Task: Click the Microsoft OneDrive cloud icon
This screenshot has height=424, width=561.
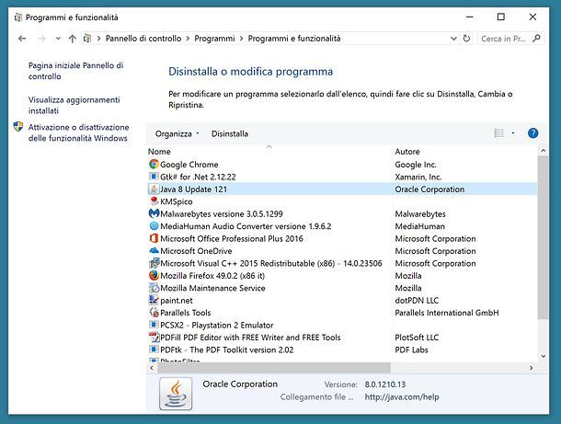Action: [154, 250]
